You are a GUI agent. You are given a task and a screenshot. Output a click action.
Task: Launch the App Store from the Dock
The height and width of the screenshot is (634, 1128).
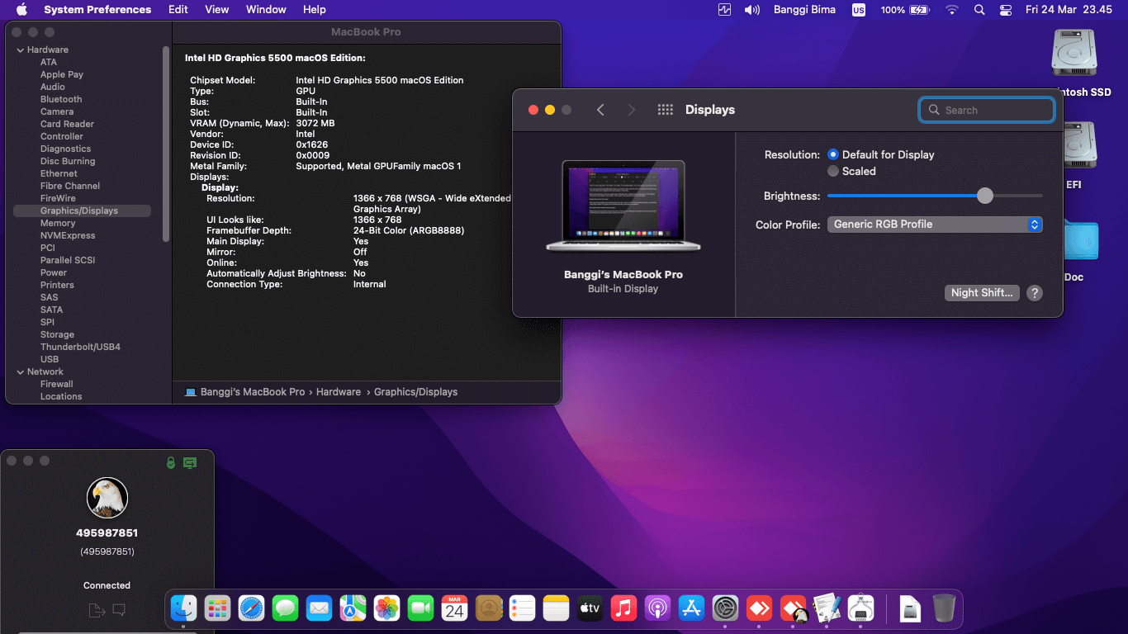click(x=691, y=608)
